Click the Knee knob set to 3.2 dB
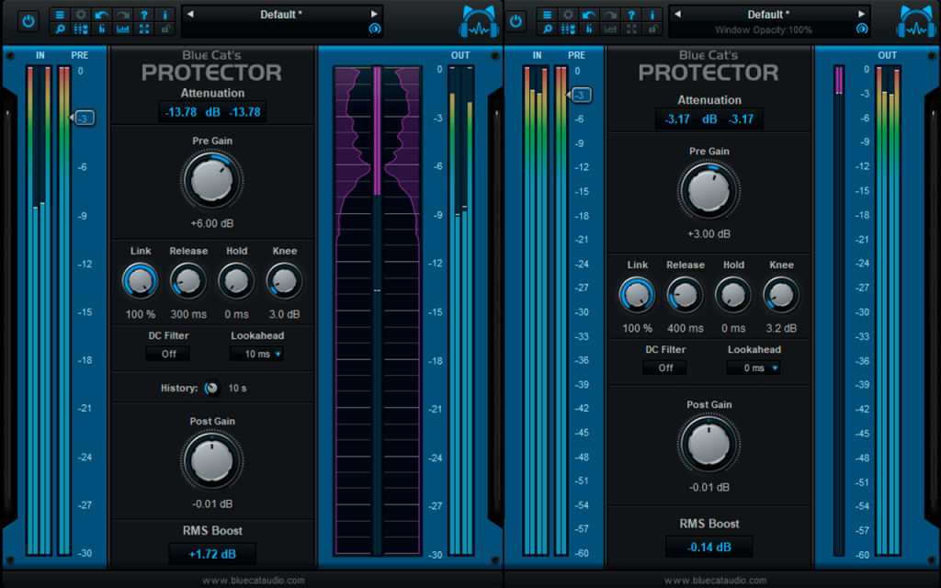 pos(781,295)
